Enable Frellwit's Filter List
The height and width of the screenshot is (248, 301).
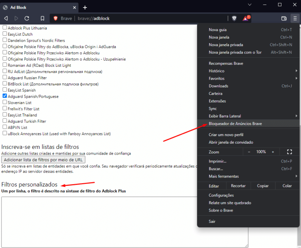click(5, 108)
